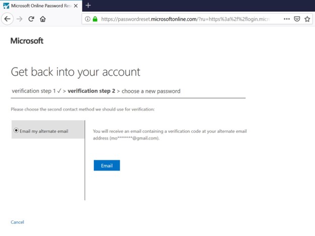Open the browser home page icon
The height and width of the screenshot is (236, 315).
(43, 19)
